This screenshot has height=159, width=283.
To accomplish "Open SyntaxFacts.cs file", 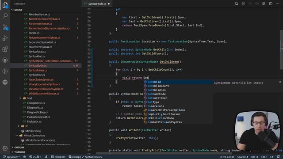I will (x=37, y=52).
